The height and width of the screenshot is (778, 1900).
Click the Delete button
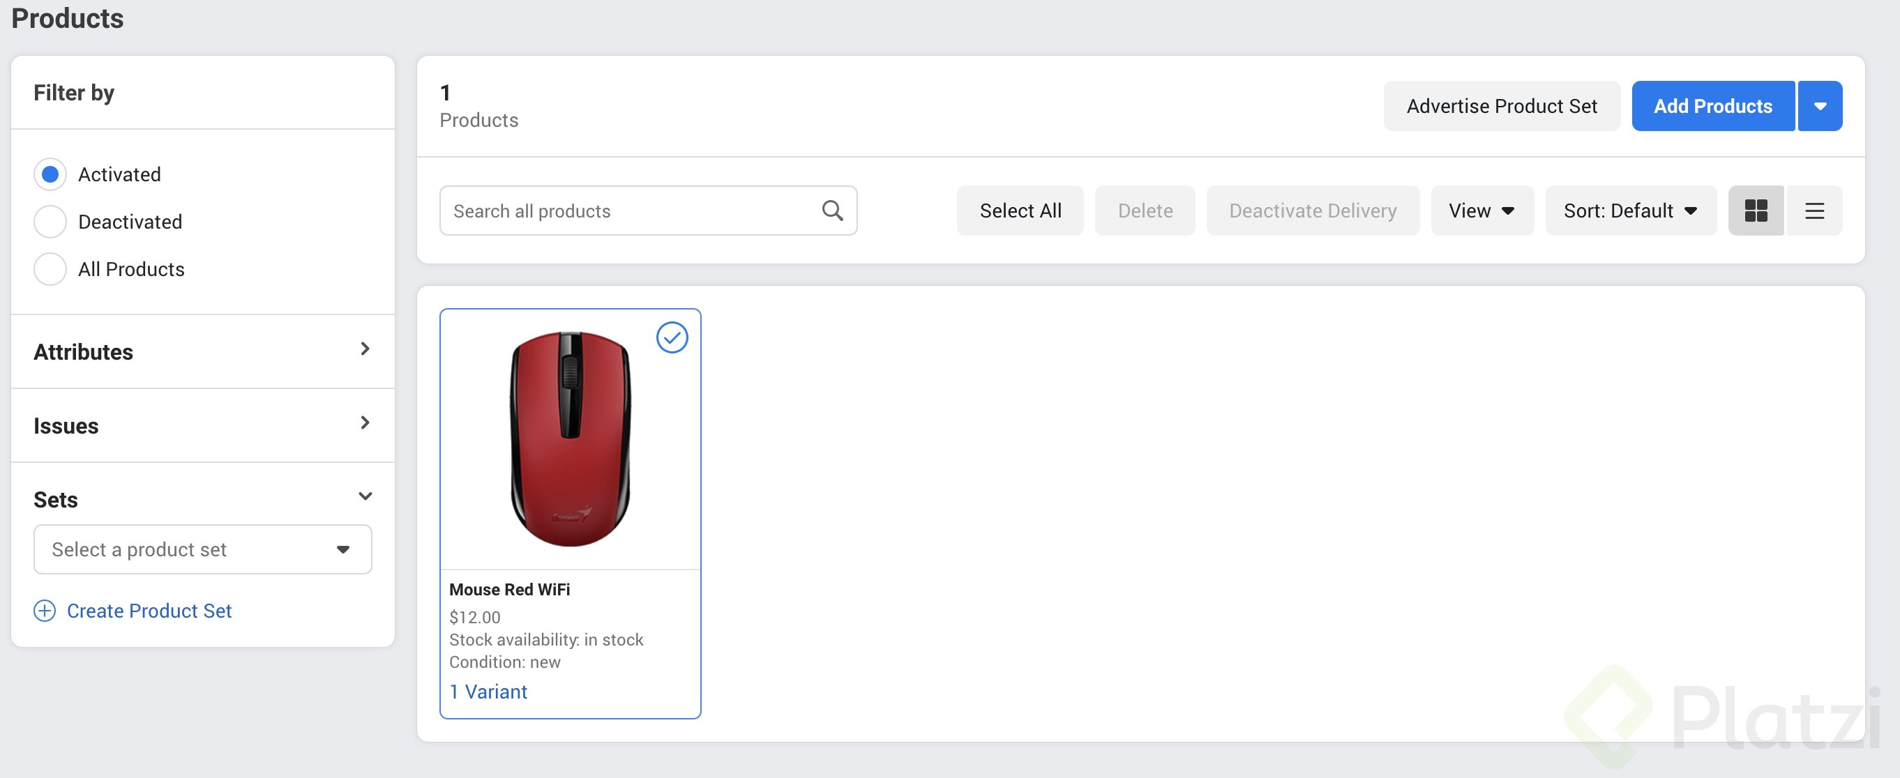coord(1145,211)
